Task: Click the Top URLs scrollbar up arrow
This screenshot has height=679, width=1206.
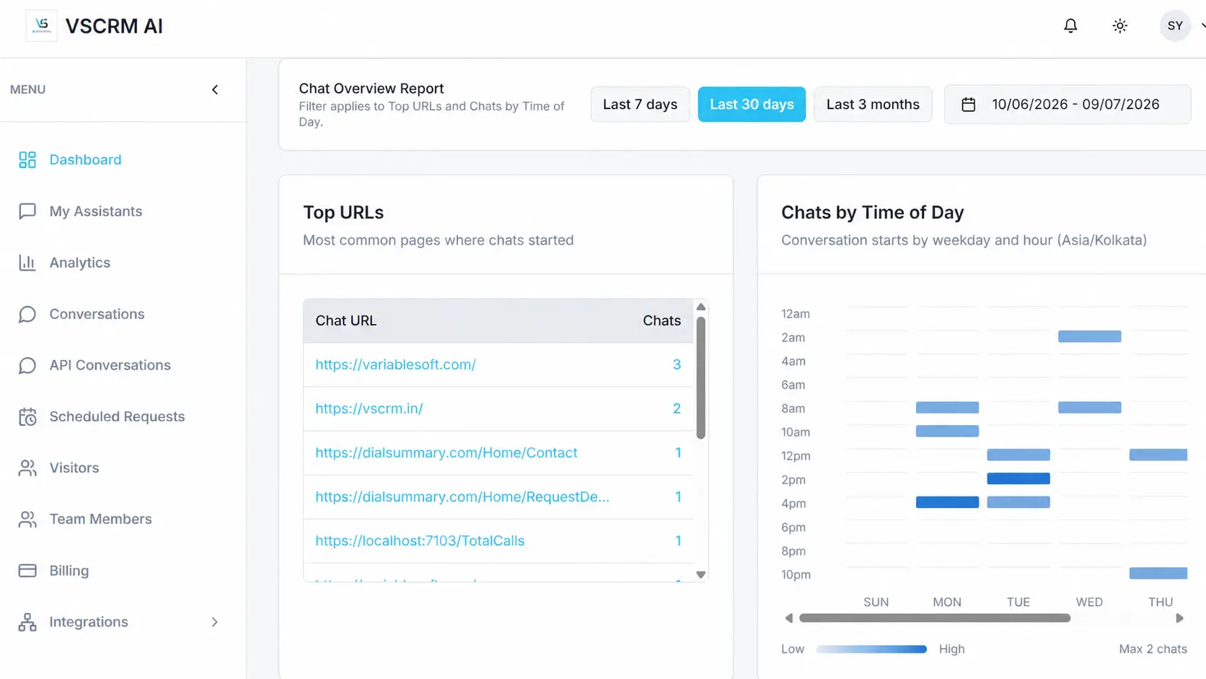Action: coord(700,307)
